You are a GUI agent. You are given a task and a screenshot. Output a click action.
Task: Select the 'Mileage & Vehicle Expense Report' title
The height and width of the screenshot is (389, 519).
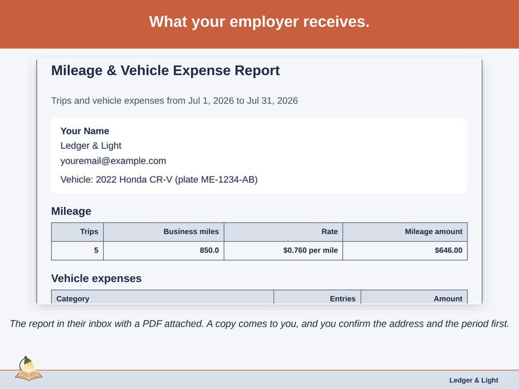(x=165, y=70)
